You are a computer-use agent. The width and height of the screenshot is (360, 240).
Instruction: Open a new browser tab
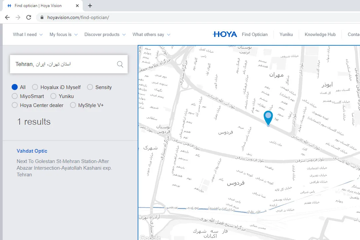(90, 6)
